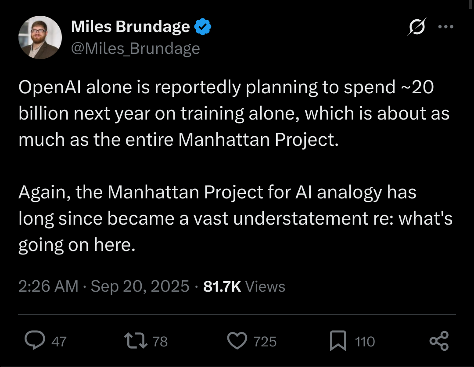This screenshot has height=367, width=474.
Task: Click the 78 reposts count
Action: pos(160,342)
